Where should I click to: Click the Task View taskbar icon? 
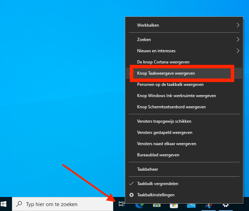click(x=121, y=204)
